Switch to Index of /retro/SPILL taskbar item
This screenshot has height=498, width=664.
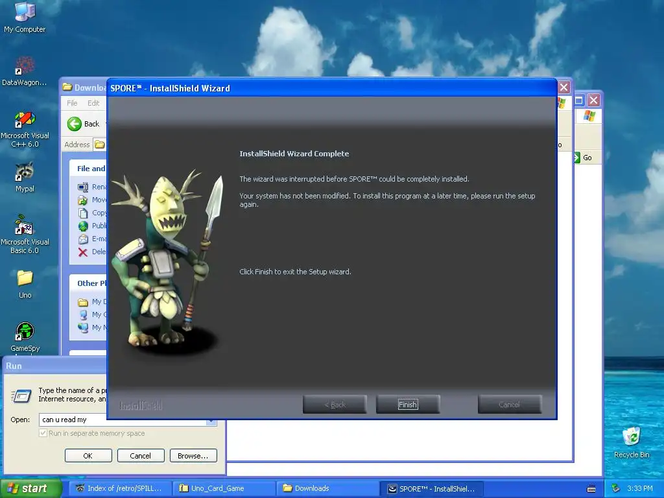[120, 488]
